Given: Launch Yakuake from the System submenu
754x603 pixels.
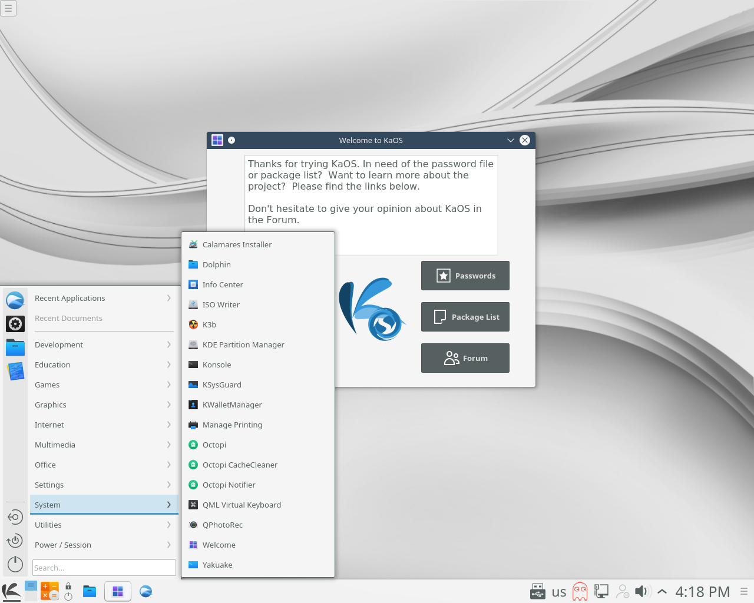Looking at the screenshot, I should click(x=258, y=565).
